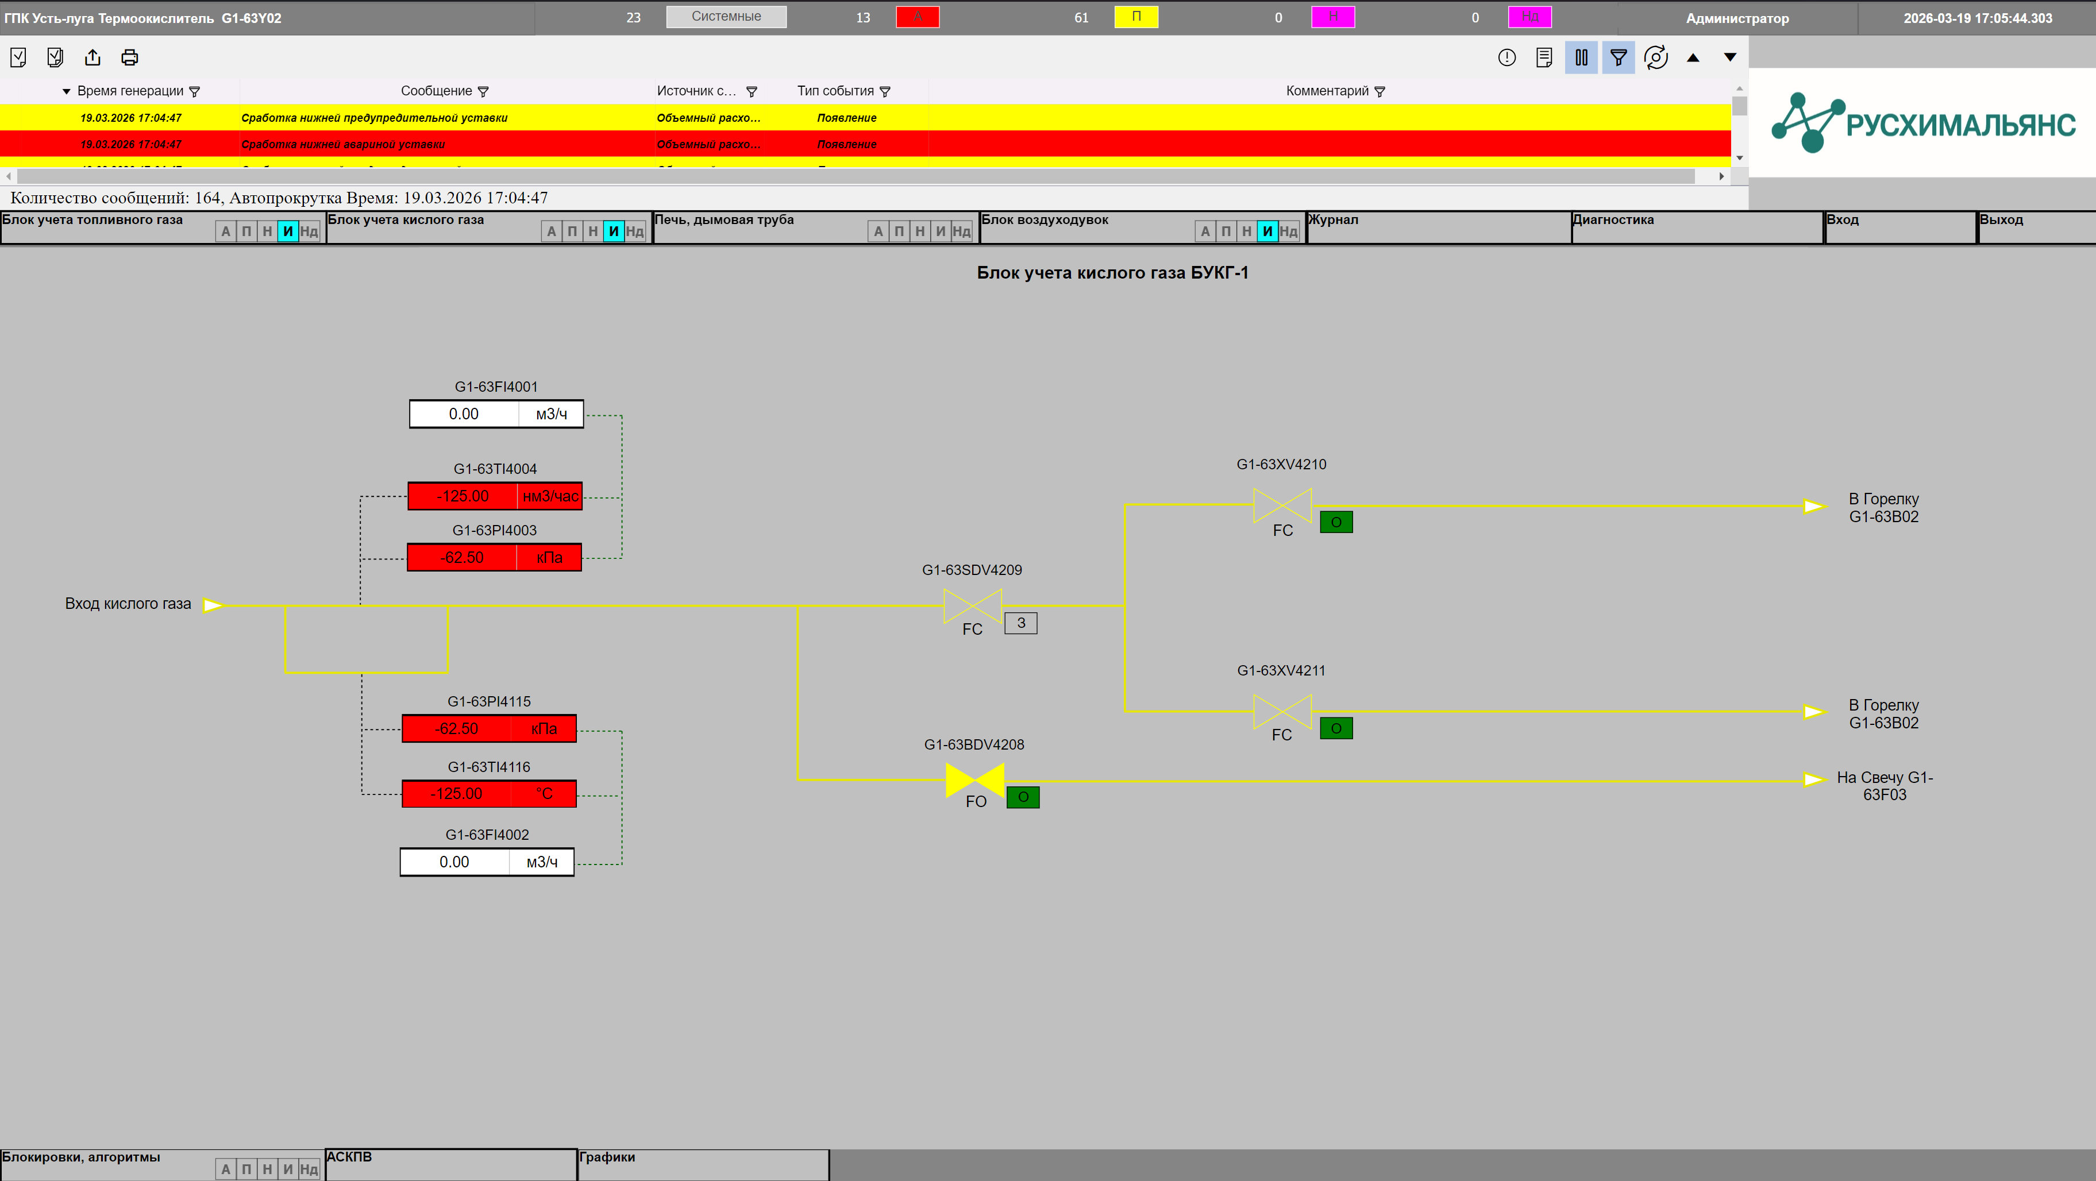The width and height of the screenshot is (2096, 1181).
Task: Click the refresh/sync alarm list icon
Action: click(1656, 57)
